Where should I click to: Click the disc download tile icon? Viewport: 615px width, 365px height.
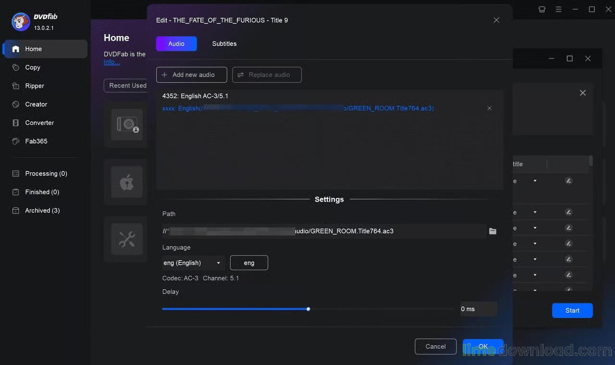coord(127,125)
